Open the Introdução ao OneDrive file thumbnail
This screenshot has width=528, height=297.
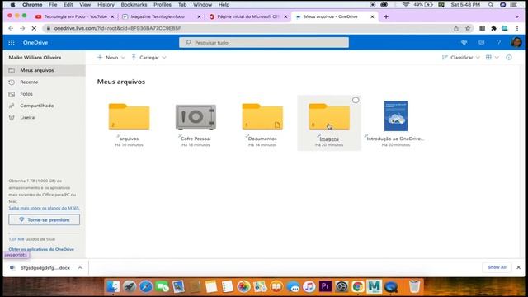[x=396, y=115]
